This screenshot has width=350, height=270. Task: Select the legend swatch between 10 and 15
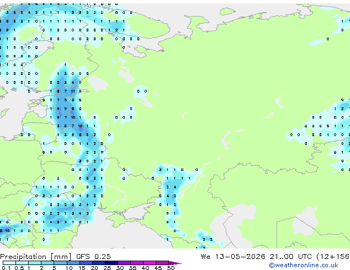tap(73, 263)
